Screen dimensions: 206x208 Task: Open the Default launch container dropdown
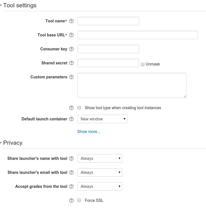[x=102, y=119]
